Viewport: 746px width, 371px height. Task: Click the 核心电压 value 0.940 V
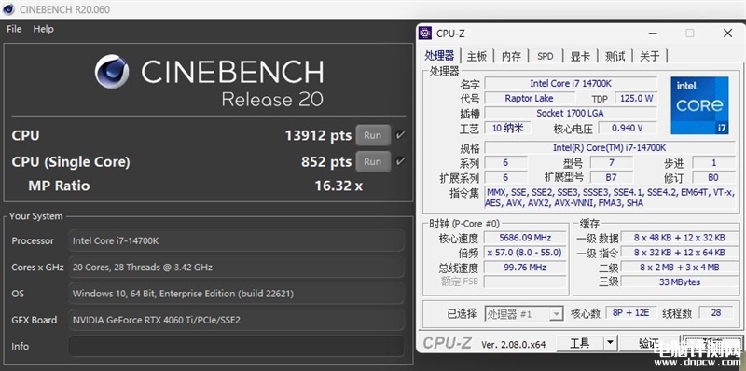click(x=628, y=128)
